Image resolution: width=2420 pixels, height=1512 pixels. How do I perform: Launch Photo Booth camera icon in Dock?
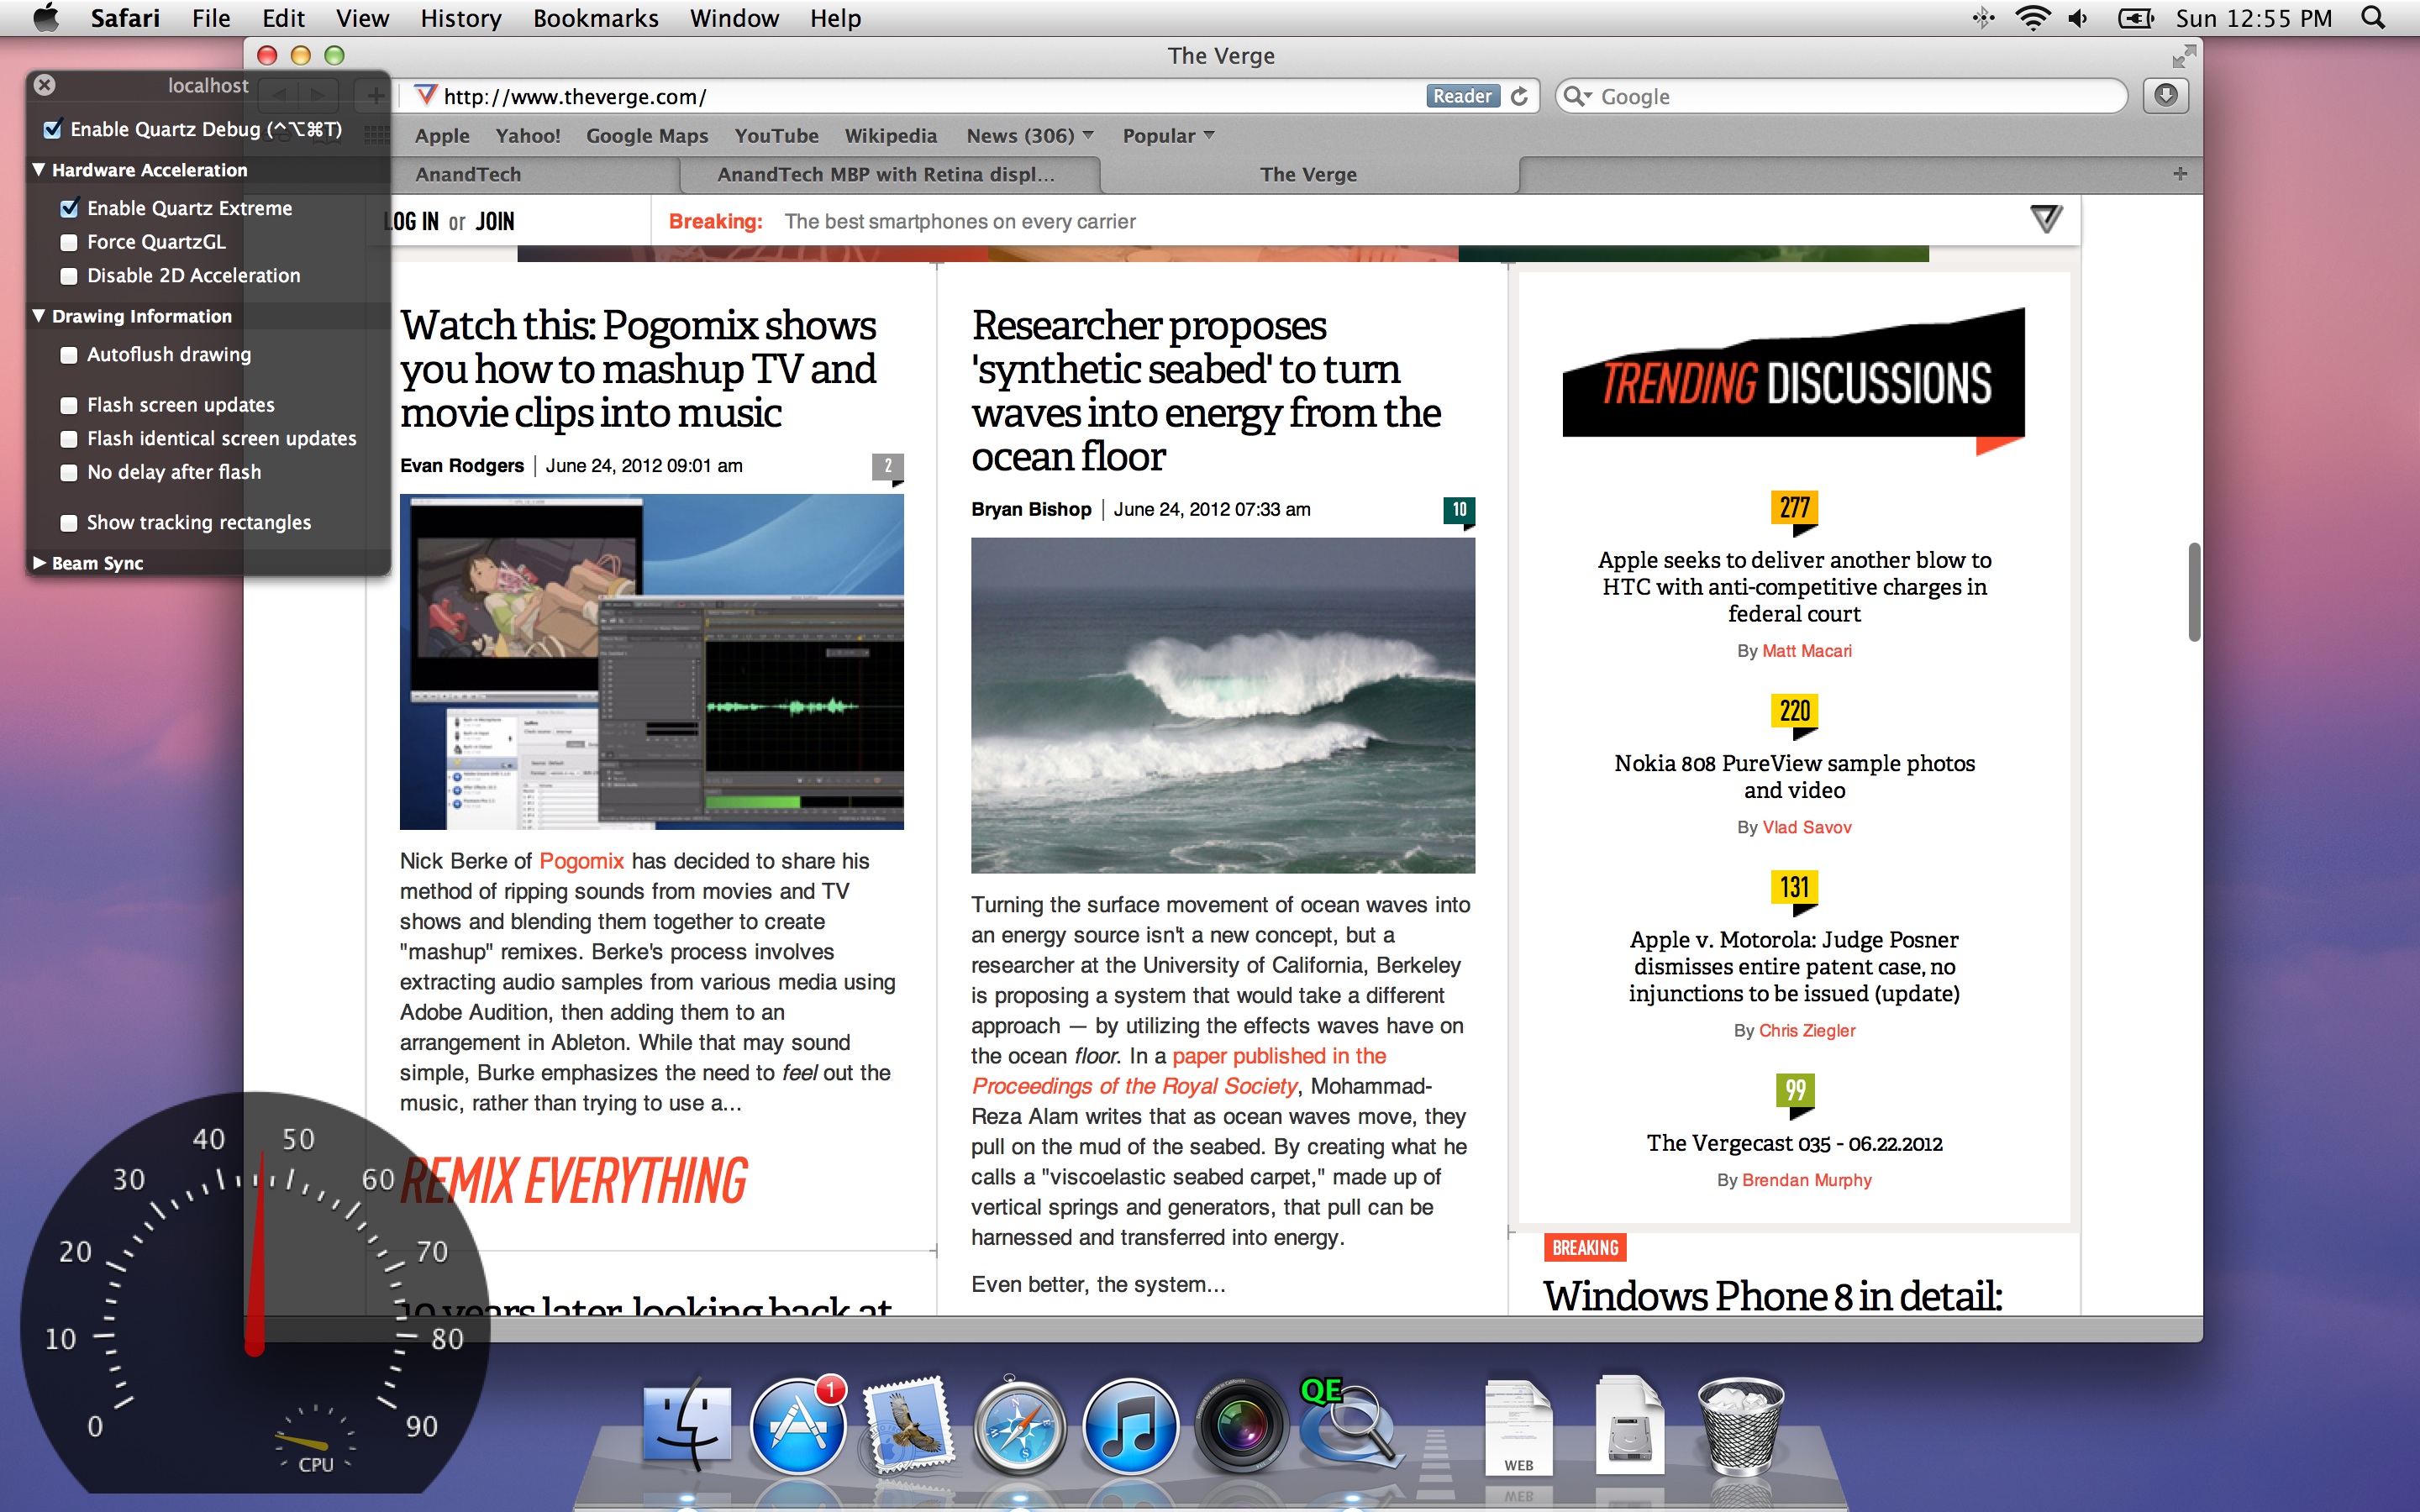pyautogui.click(x=1242, y=1426)
